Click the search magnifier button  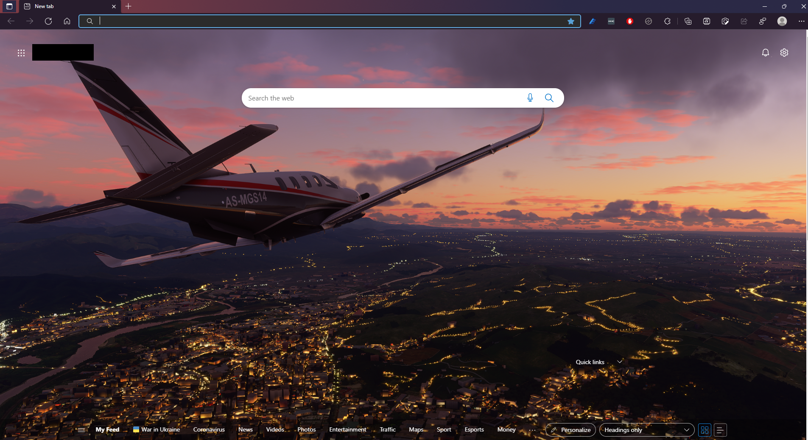[x=549, y=98]
